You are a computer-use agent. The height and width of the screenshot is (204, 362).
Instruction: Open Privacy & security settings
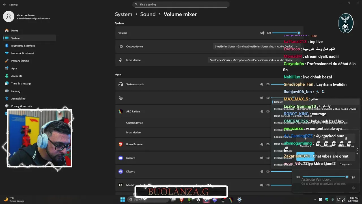pyautogui.click(x=29, y=106)
